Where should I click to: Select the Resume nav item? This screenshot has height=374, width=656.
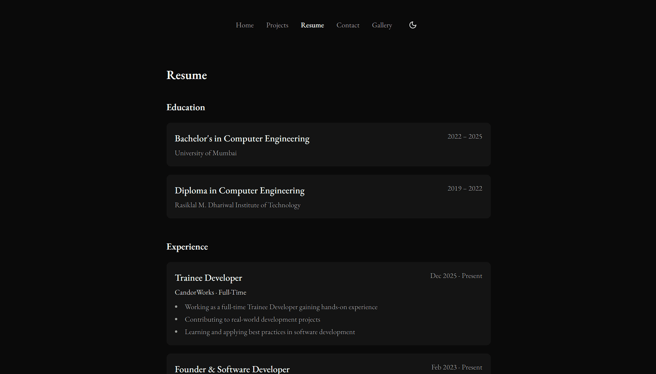(312, 25)
